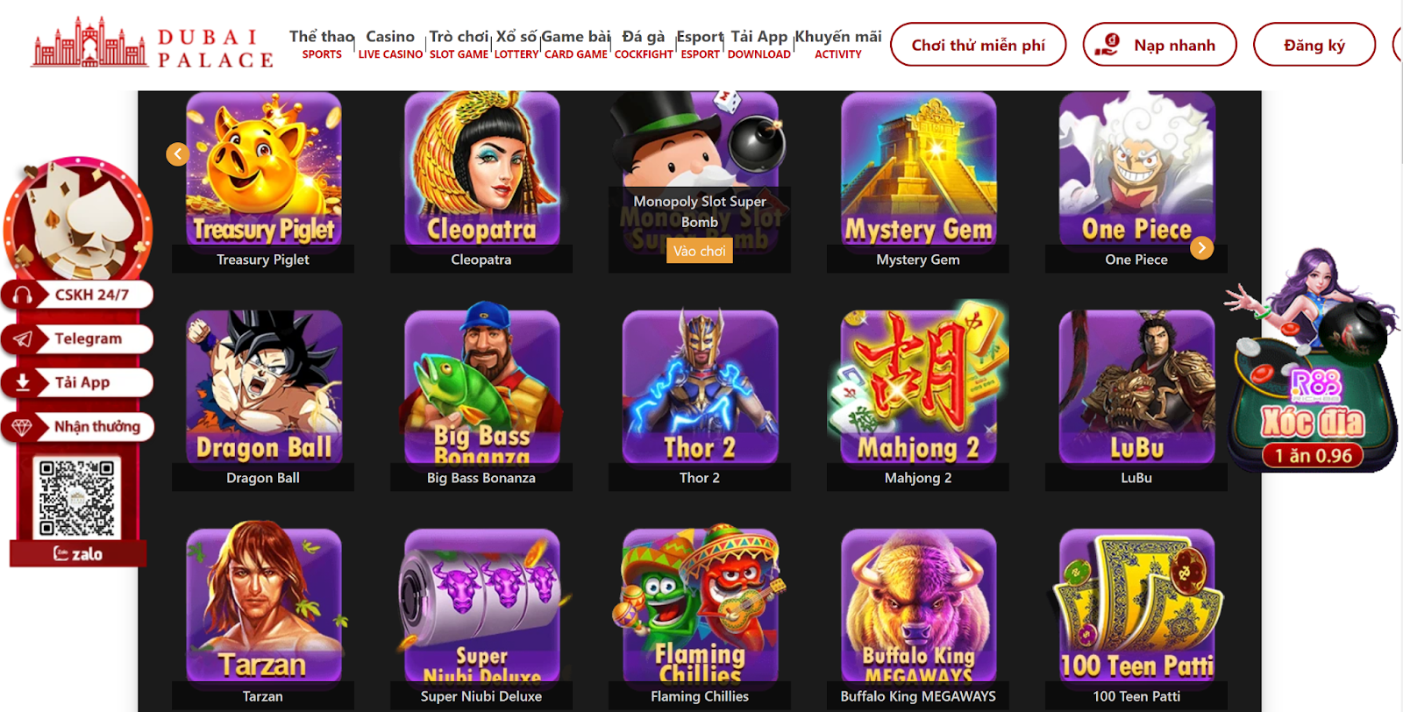Click the Dubai Palace logo
The height and width of the screenshot is (712, 1403).
[x=153, y=44]
